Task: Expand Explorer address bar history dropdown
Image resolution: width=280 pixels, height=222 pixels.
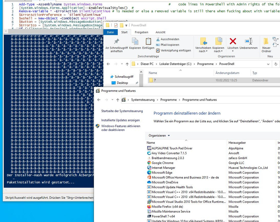Action: pos(268,64)
